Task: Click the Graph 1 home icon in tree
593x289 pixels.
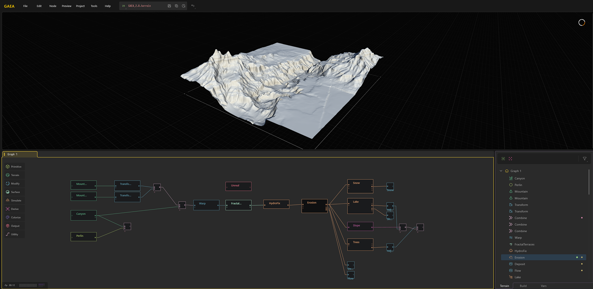Action: click(x=507, y=171)
